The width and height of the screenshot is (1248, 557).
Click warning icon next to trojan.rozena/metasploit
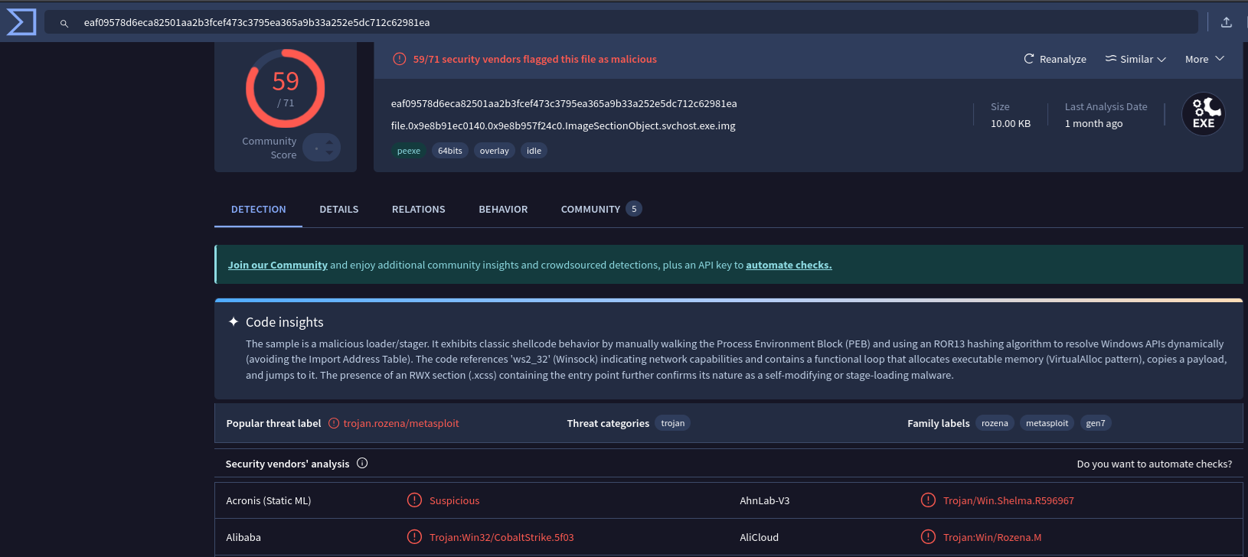(x=334, y=423)
